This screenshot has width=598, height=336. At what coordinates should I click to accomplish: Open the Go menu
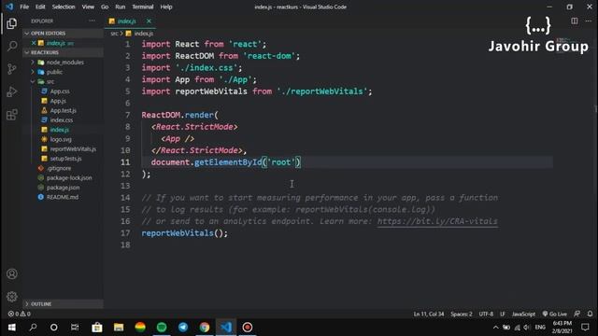pyautogui.click(x=105, y=7)
